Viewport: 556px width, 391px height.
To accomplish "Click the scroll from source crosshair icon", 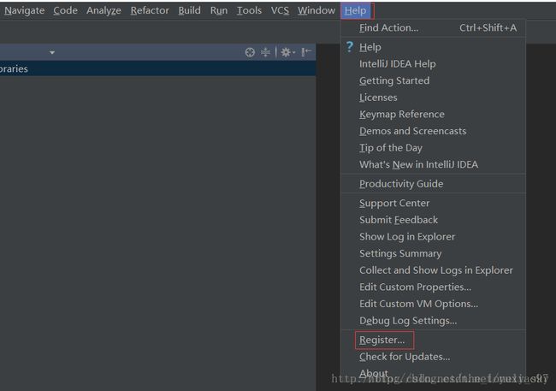I will pos(250,52).
